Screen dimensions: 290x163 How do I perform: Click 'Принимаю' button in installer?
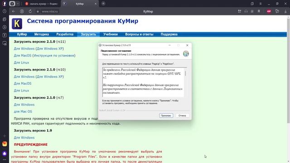(166, 116)
